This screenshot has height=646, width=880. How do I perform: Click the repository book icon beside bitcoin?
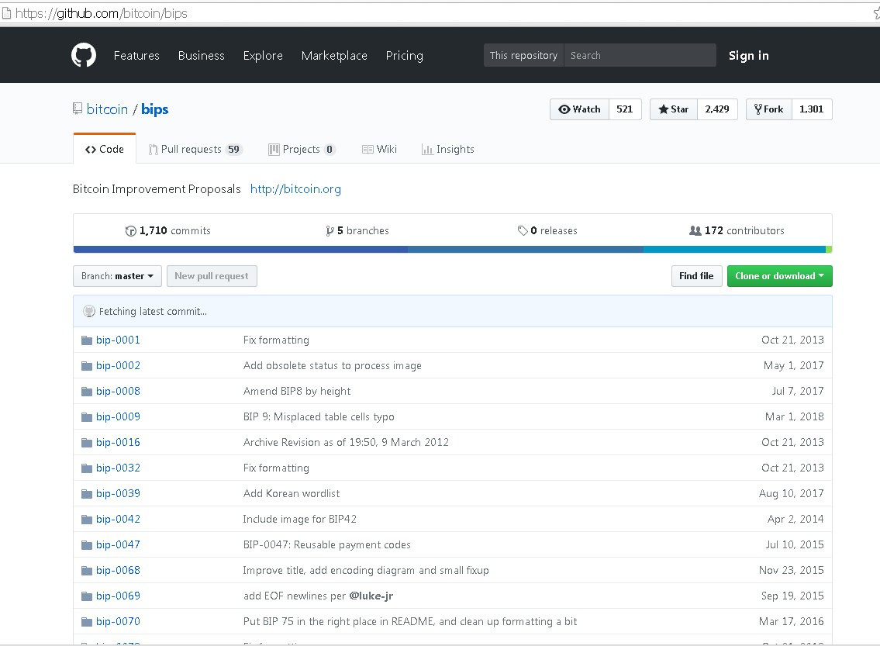(x=78, y=109)
